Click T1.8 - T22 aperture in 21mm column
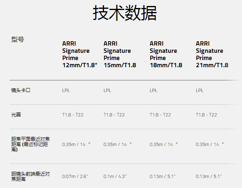 click(206, 115)
